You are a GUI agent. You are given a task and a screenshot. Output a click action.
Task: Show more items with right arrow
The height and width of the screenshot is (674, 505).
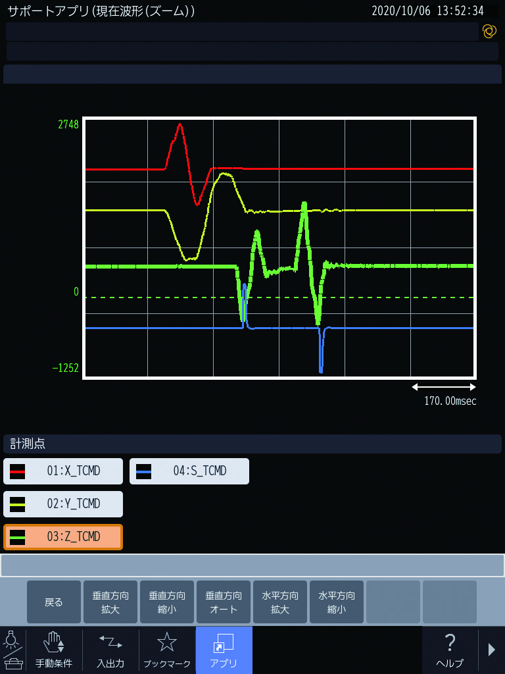tap(492, 650)
